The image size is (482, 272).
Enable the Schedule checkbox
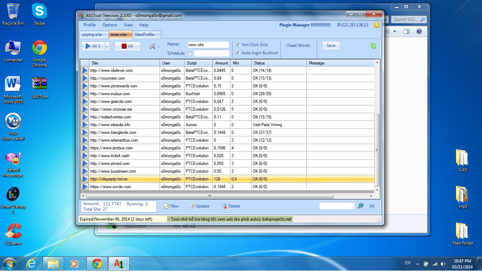(x=190, y=54)
